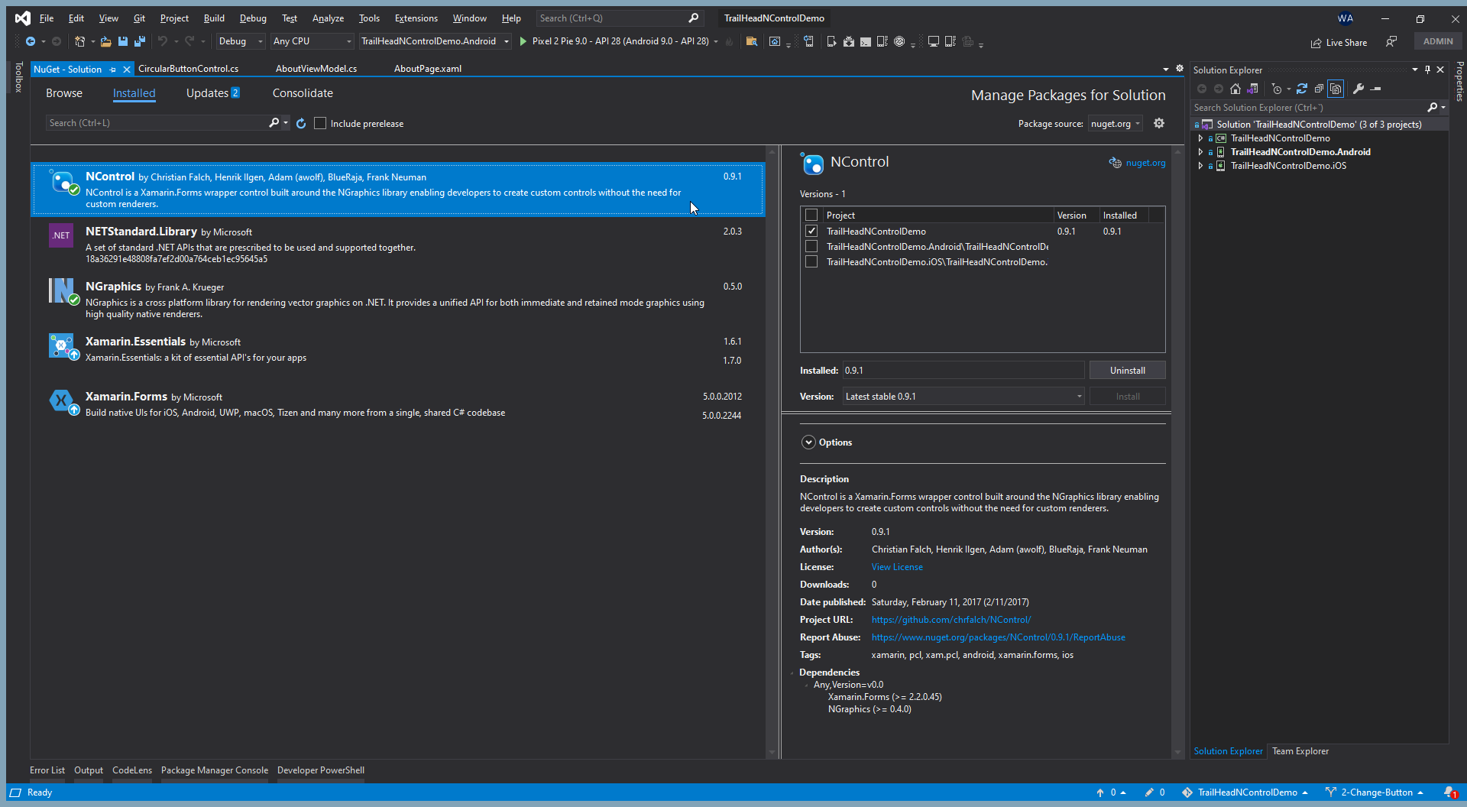The height and width of the screenshot is (807, 1467).
Task: Click the NuGet package search field
Action: pyautogui.click(x=157, y=123)
